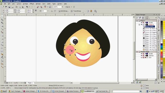Select the Eyedropper tool in toolbox

click(x=2, y=57)
